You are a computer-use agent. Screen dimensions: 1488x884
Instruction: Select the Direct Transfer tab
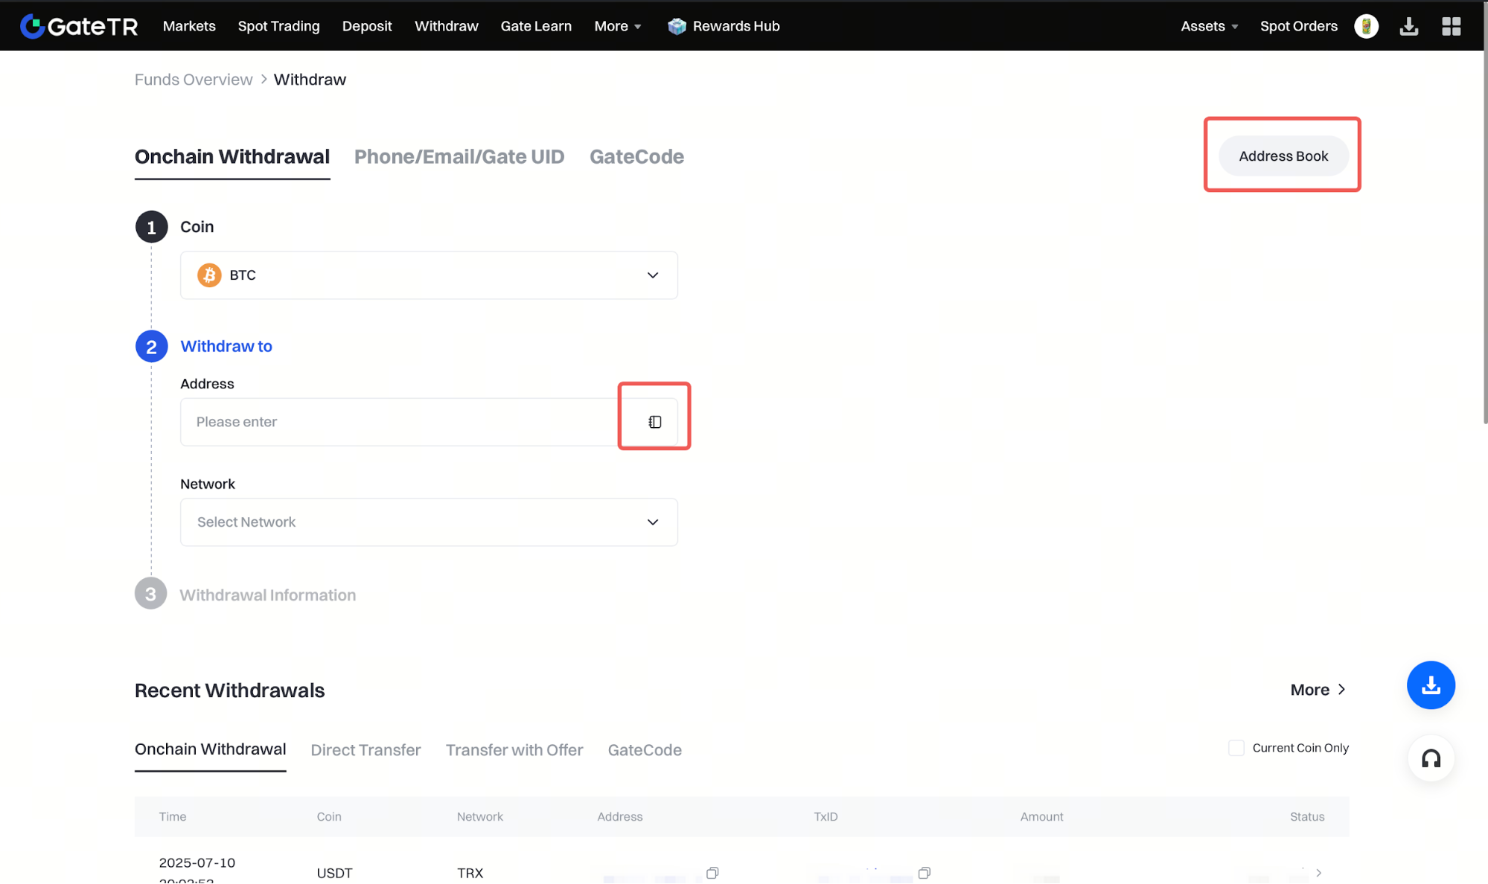tap(365, 750)
